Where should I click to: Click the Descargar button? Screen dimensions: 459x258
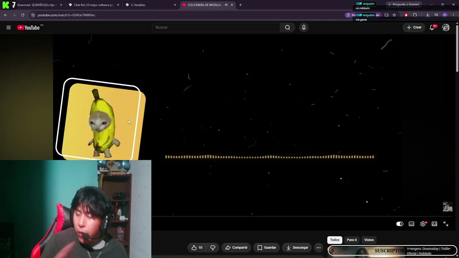297,248
